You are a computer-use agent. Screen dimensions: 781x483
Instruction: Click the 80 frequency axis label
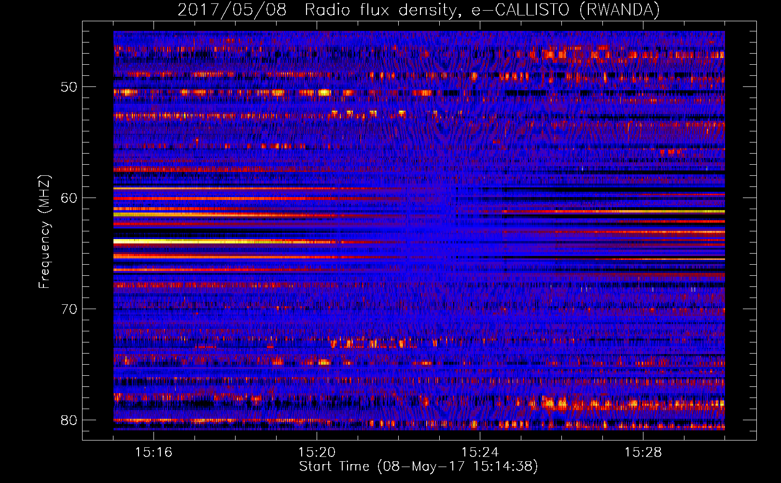point(69,420)
